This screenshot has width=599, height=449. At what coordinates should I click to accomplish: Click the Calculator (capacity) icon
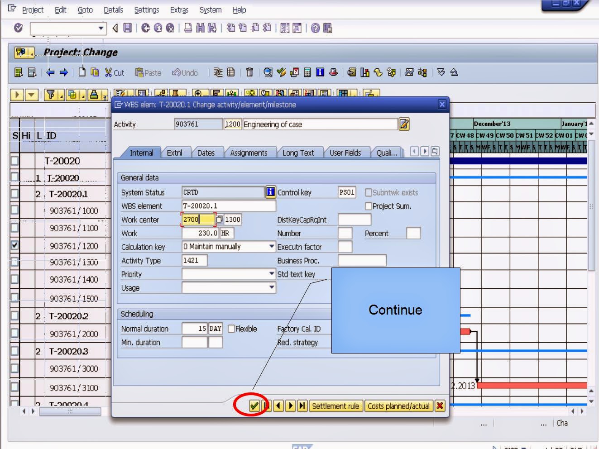pos(308,72)
